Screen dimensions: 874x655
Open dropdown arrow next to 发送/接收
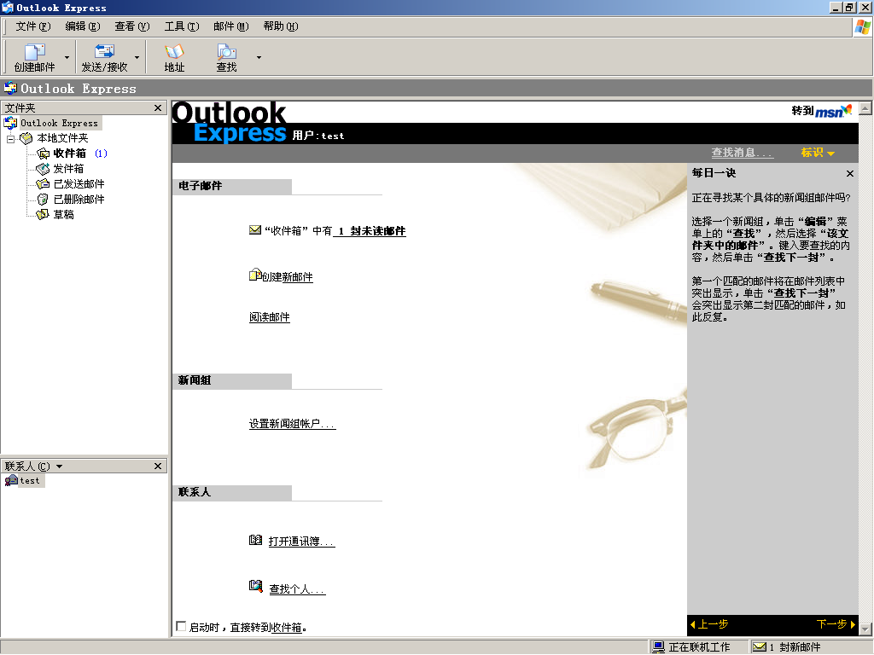pyautogui.click(x=137, y=57)
